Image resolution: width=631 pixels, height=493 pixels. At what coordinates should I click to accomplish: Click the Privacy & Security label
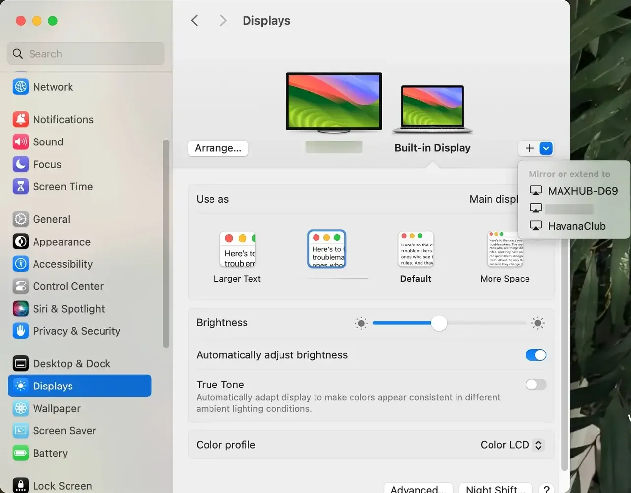(76, 331)
